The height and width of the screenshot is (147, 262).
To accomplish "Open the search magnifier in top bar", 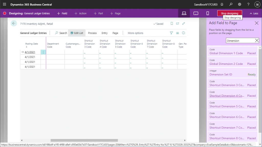I will [231, 4].
